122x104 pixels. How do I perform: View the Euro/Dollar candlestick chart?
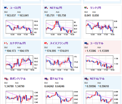pyautogui.click(x=102, y=63)
